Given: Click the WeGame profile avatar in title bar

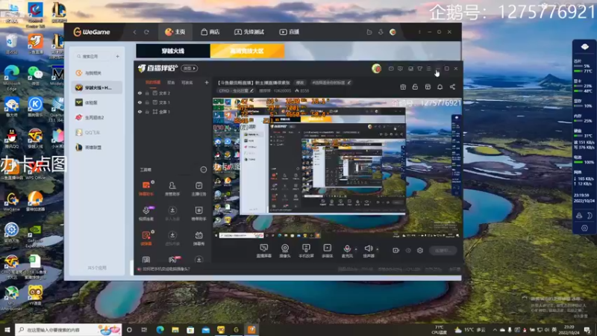Looking at the screenshot, I should tap(393, 32).
